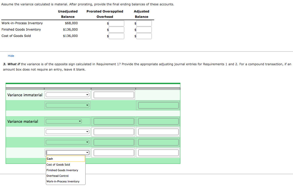The width and height of the screenshot is (293, 188).
Task: Open the Variance material account dropdown
Action: pyautogui.click(x=64, y=121)
